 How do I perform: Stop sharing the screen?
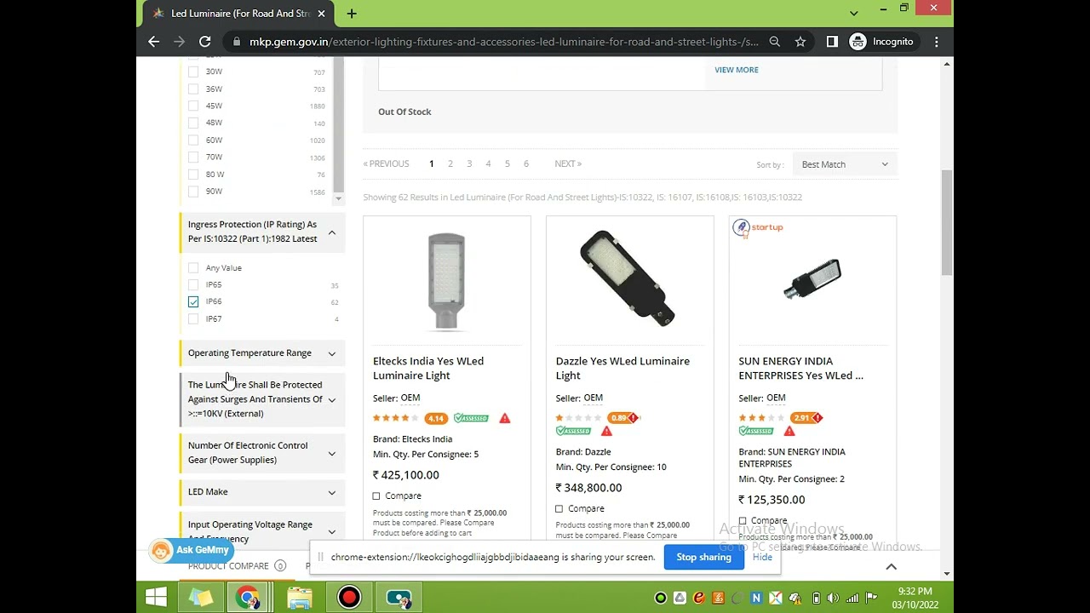point(703,557)
